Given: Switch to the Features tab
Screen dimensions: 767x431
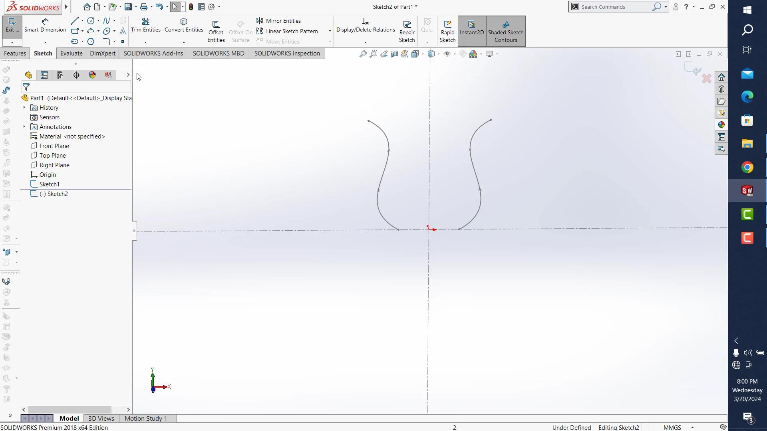Looking at the screenshot, I should point(15,53).
